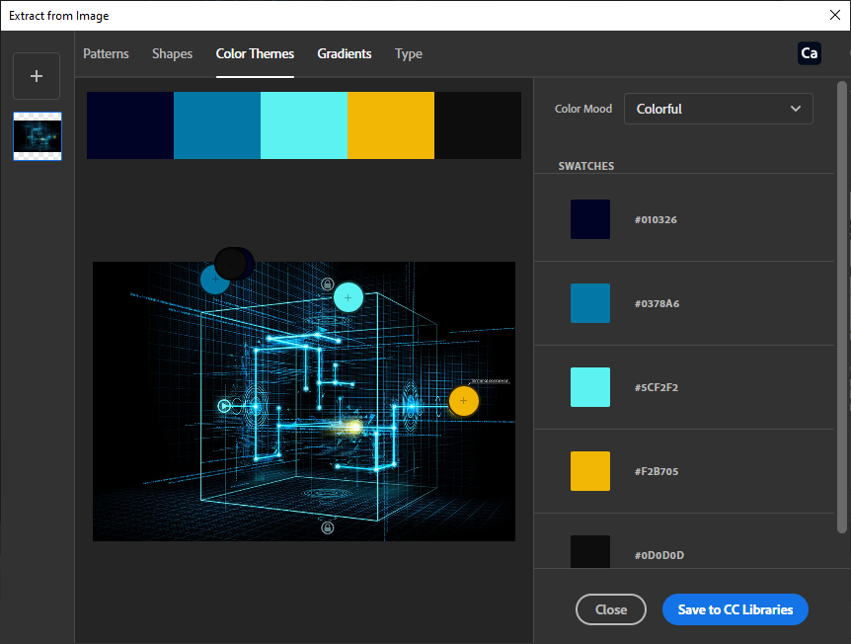Select the Type tab

409,53
